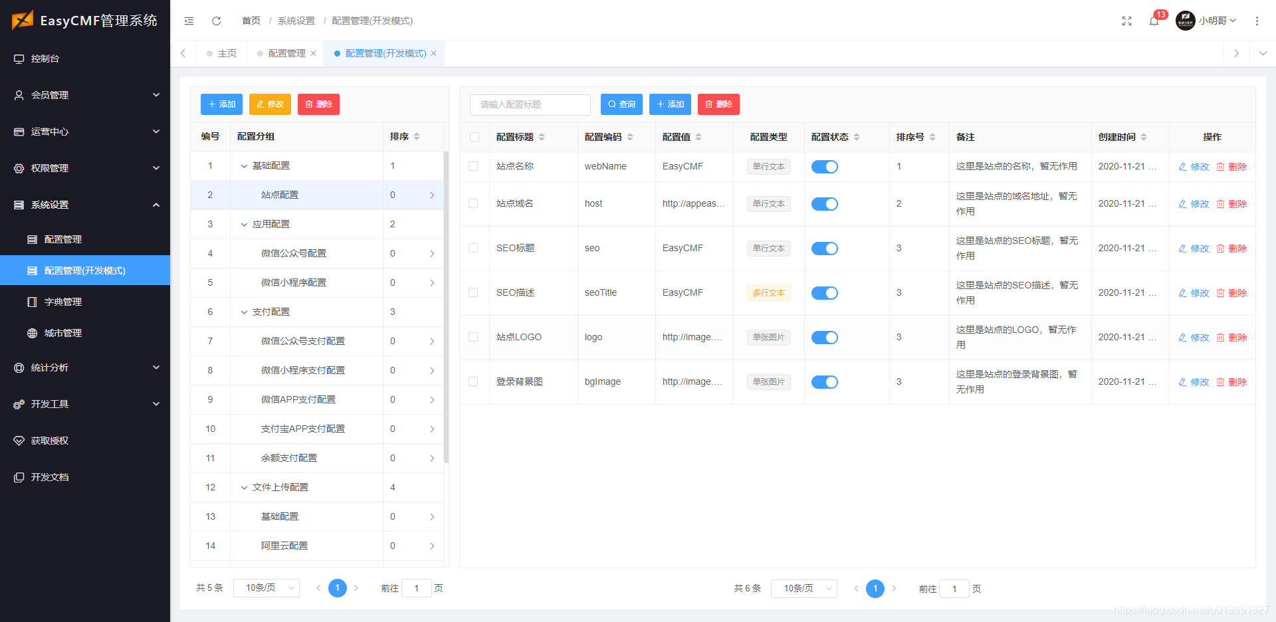This screenshot has height=622, width=1276.
Task: Click the left pagination jump-to page field
Action: coord(417,588)
